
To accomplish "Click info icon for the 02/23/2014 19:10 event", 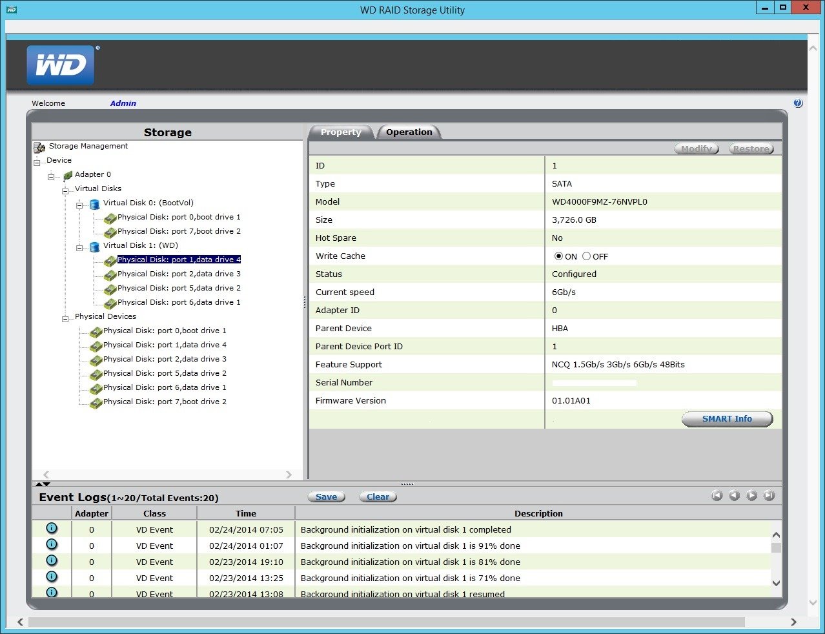I will click(x=52, y=560).
